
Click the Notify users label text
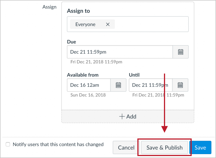coord(58,144)
